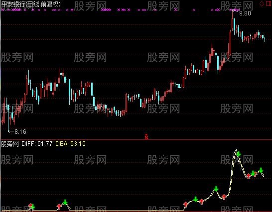Select the chart title 平安银行(日线.前复权)
Screen dimensions: 272x212
click(x=31, y=4)
